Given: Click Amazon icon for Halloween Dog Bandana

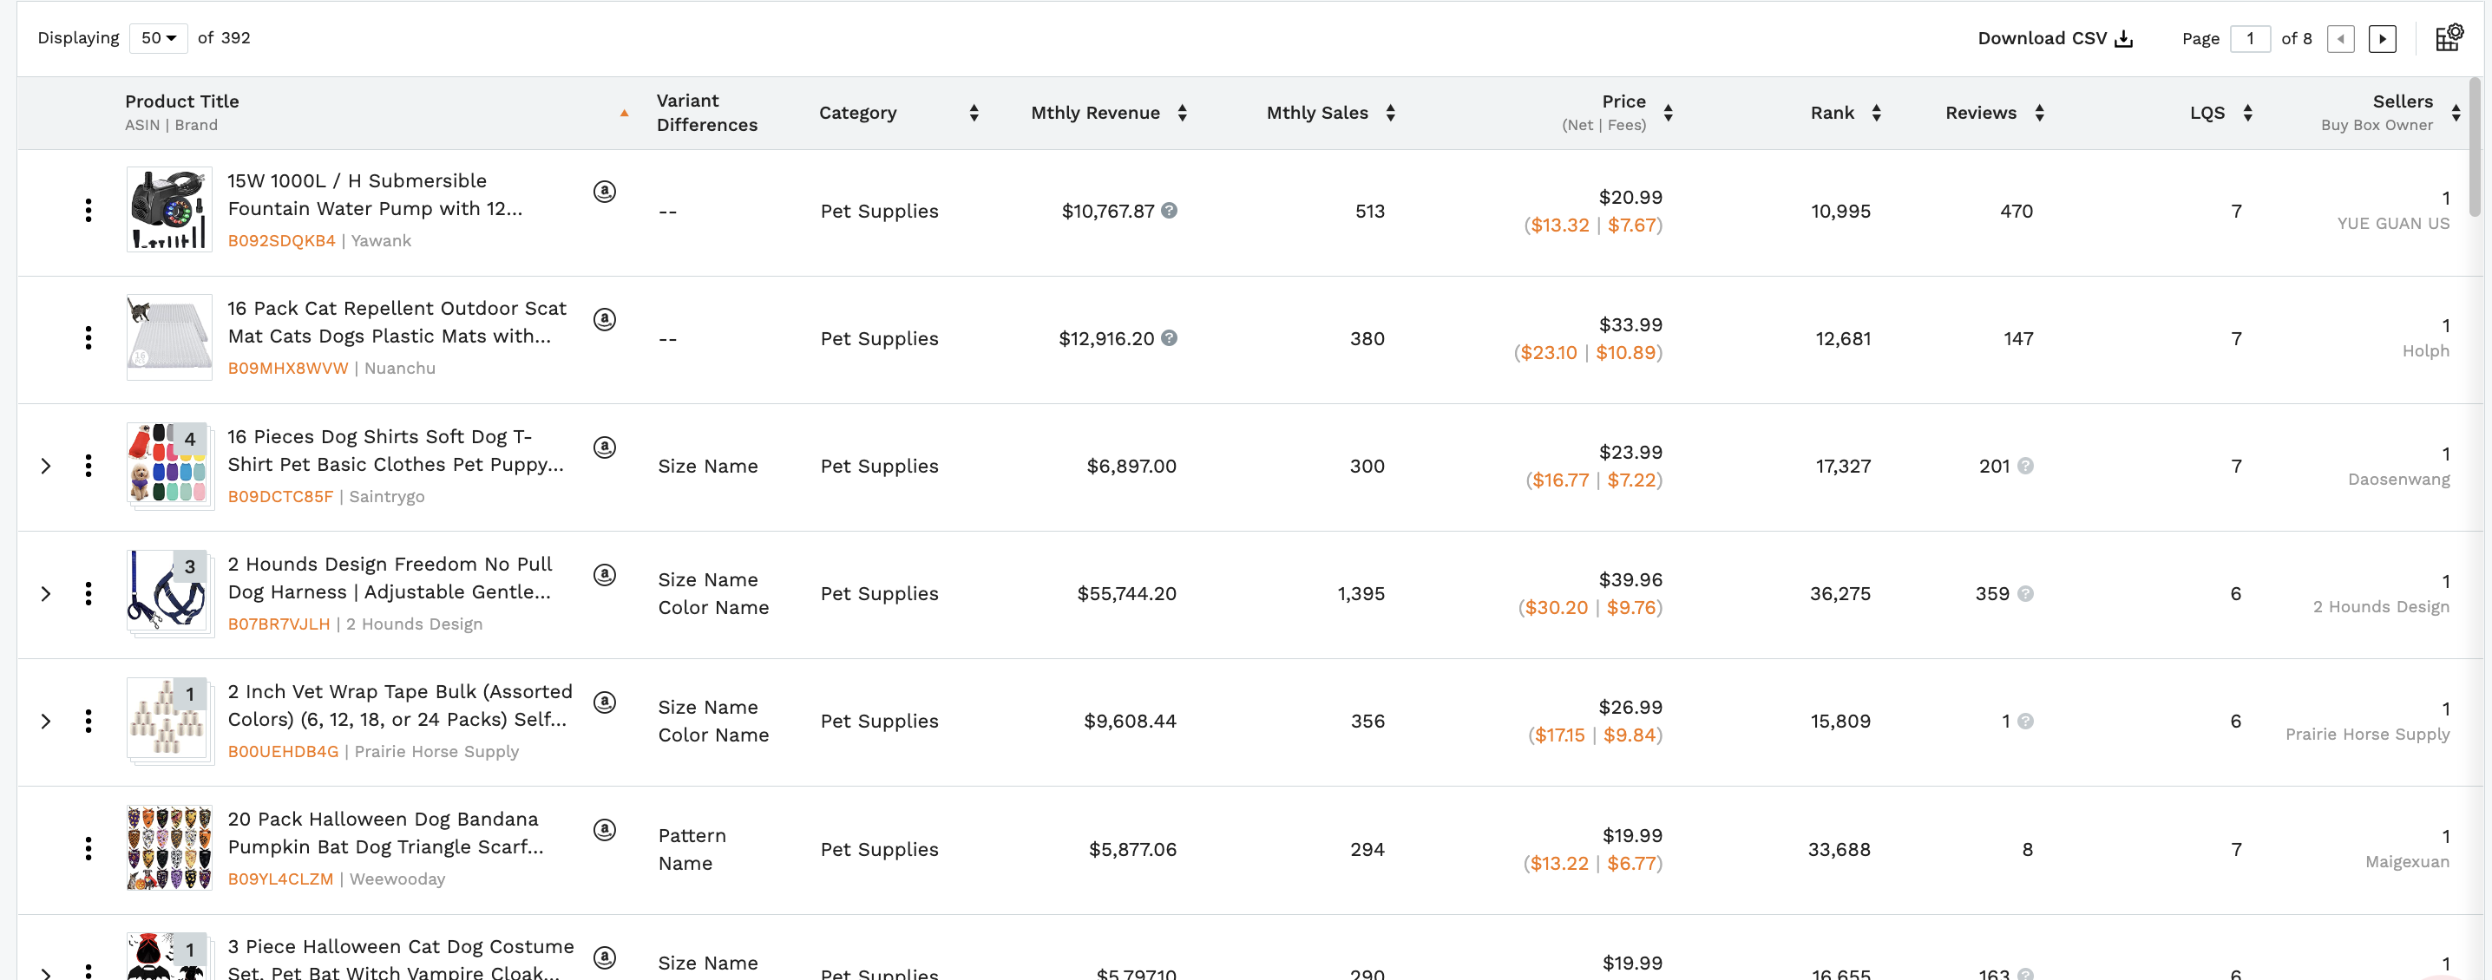Looking at the screenshot, I should pyautogui.click(x=605, y=829).
